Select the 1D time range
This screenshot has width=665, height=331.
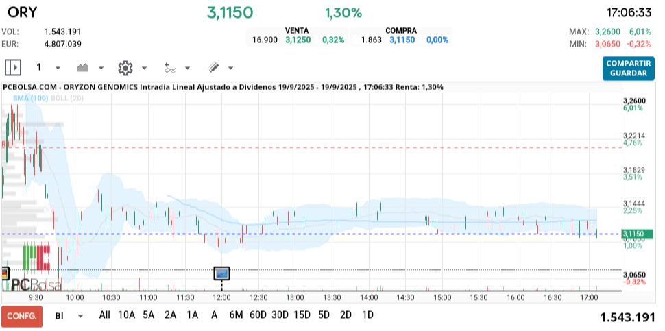coord(367,315)
